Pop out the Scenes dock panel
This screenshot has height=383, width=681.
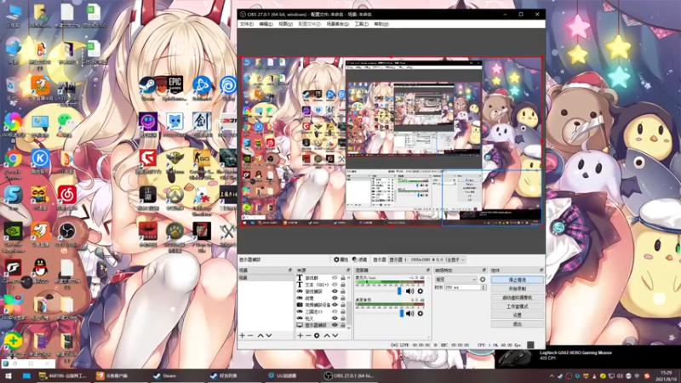[x=290, y=270]
